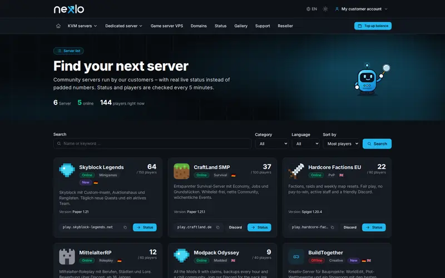The height and width of the screenshot is (278, 445).
Task: Open Hardcore Factions EU Discord link
Action: (x=350, y=227)
